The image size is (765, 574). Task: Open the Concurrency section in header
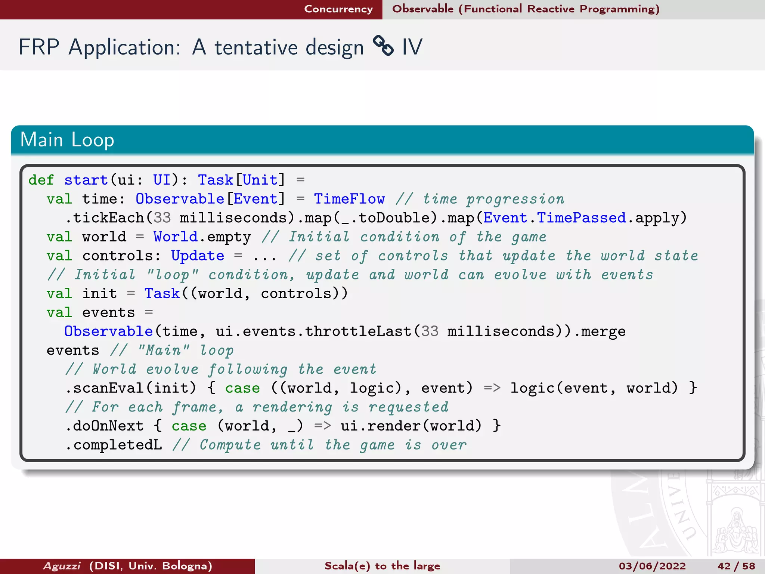pyautogui.click(x=338, y=9)
